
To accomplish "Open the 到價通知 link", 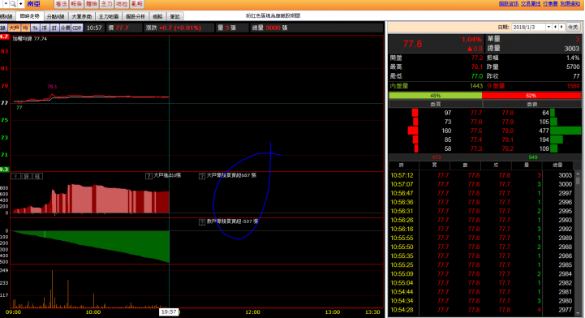I will click(x=570, y=3).
